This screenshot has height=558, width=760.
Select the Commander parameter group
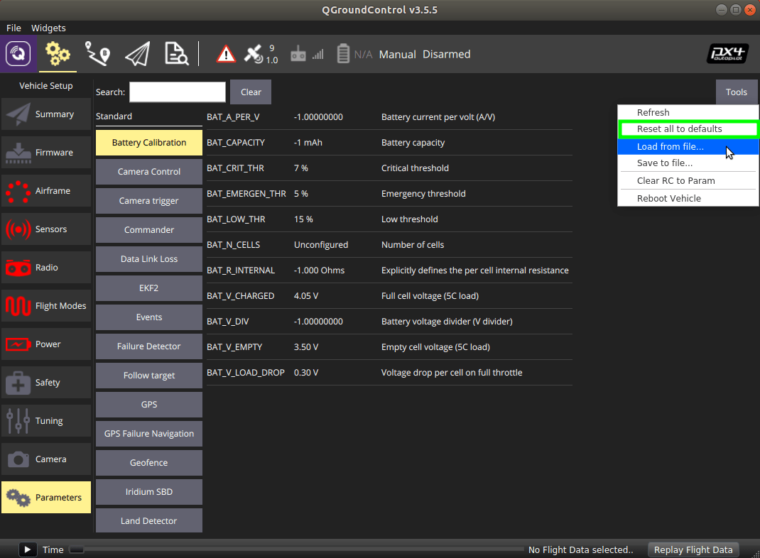[148, 230]
